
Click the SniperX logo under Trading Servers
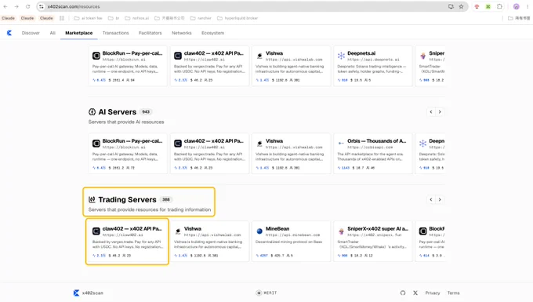(341, 231)
